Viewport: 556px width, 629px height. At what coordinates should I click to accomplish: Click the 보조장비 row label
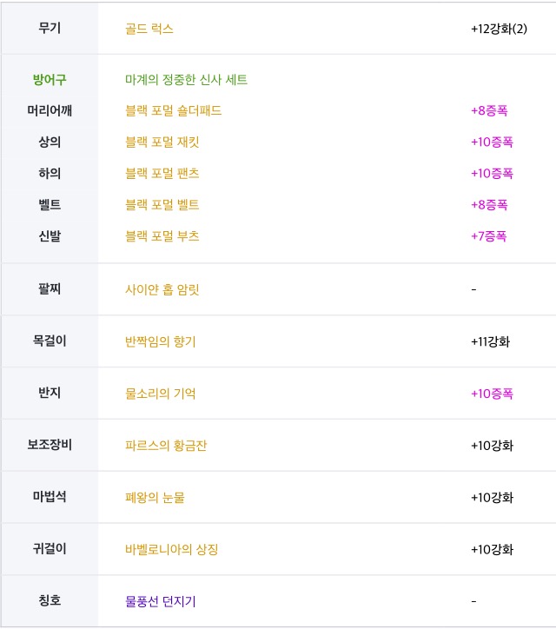click(x=50, y=445)
